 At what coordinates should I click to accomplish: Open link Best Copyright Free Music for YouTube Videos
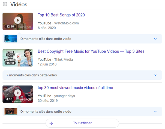coord(91,51)
